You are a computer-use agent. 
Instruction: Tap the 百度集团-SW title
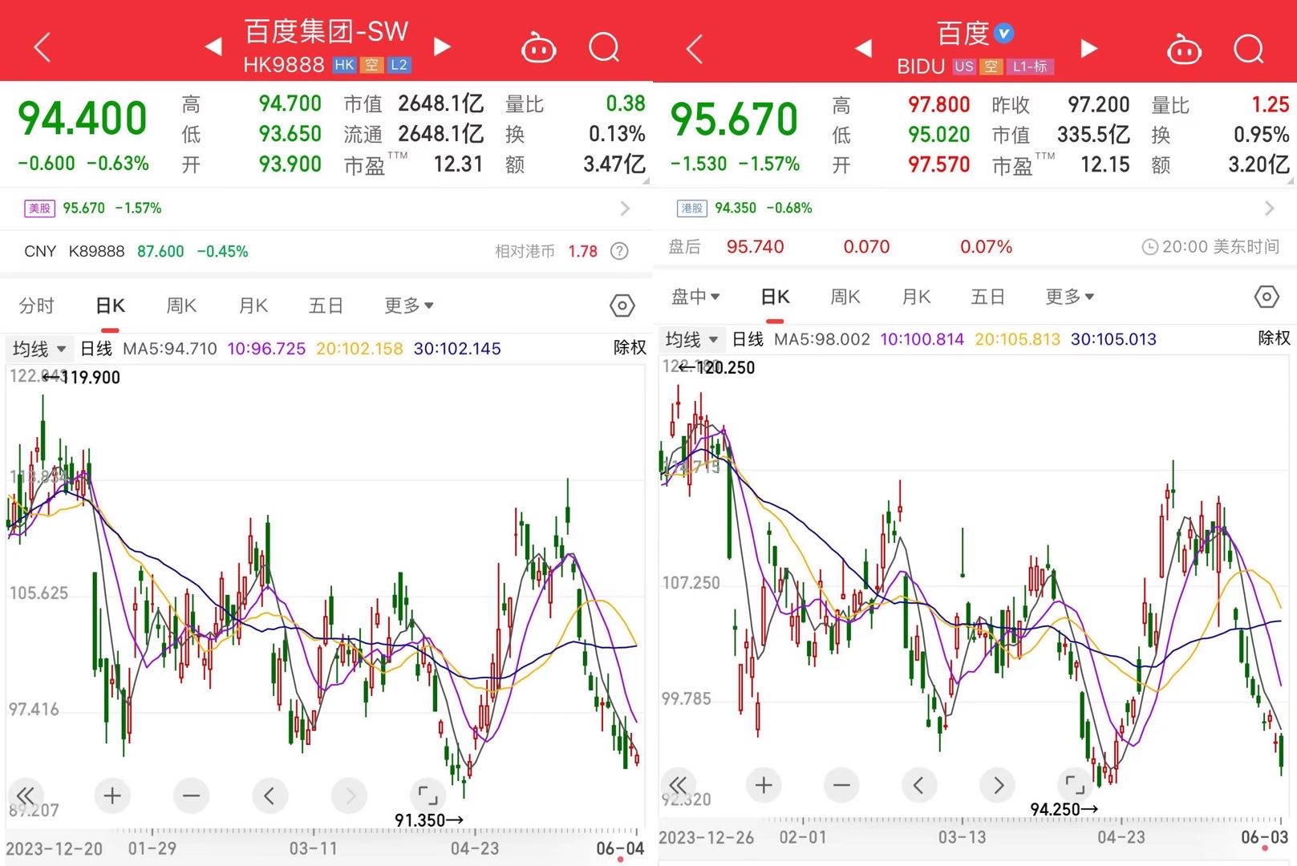pos(326,30)
